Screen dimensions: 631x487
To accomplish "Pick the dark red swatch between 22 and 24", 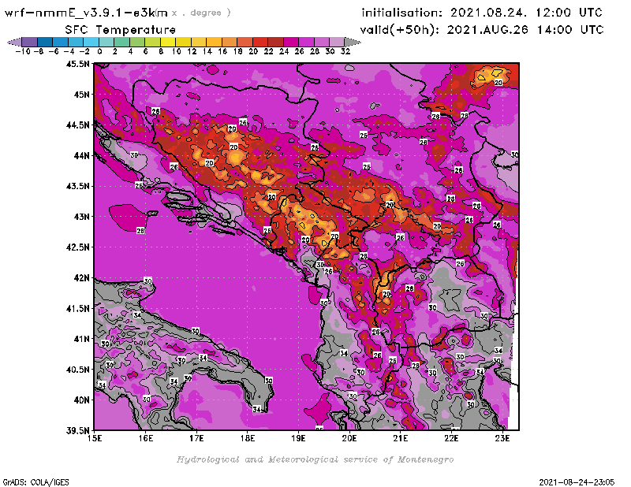I will coord(275,43).
